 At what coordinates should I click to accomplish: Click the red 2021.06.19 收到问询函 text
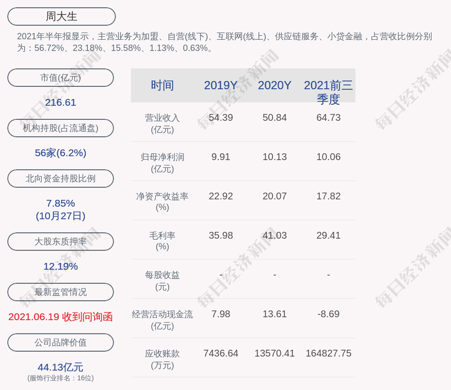(x=61, y=317)
